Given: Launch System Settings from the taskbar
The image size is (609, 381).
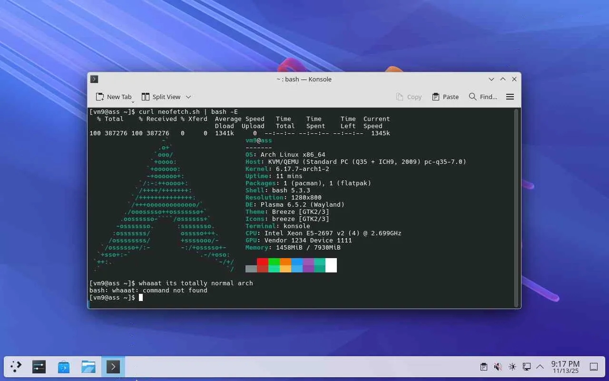Looking at the screenshot, I should coord(39,366).
